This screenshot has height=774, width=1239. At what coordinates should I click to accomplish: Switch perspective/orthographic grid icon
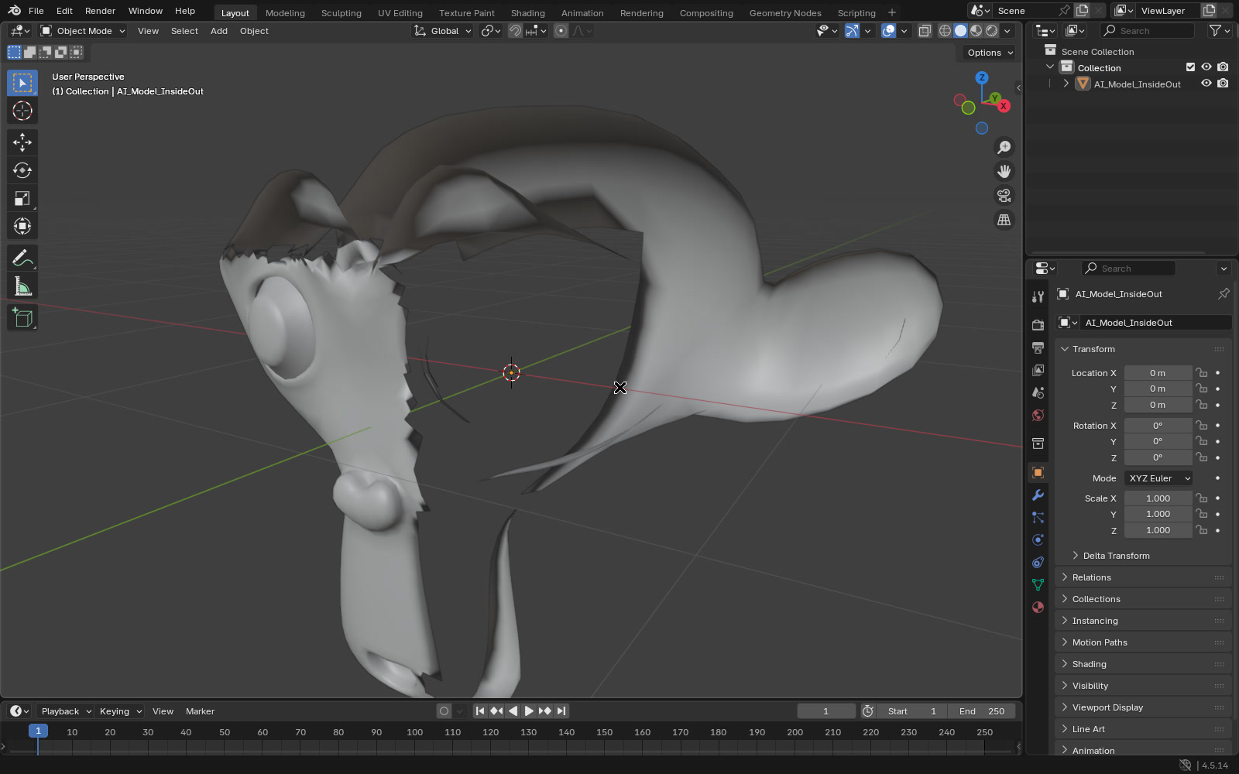pos(1004,220)
